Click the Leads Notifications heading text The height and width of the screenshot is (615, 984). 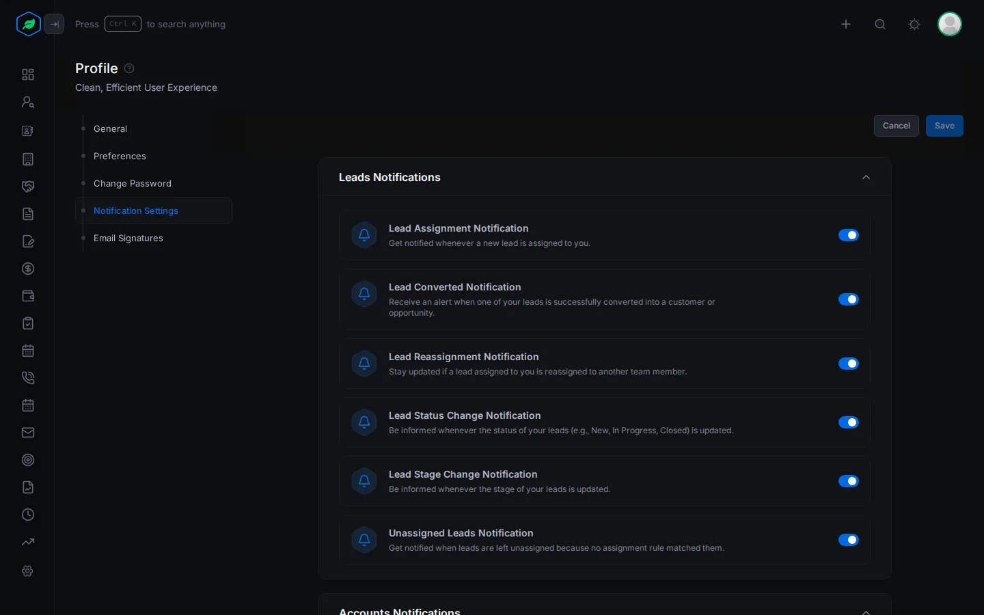(x=389, y=177)
